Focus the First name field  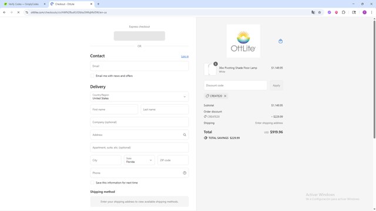click(x=114, y=110)
